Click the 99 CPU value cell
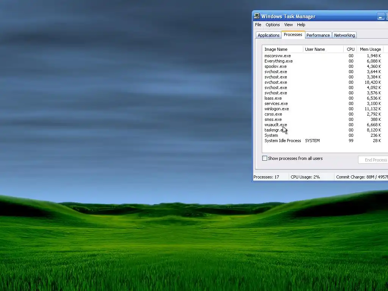388x291 pixels. pyautogui.click(x=351, y=141)
